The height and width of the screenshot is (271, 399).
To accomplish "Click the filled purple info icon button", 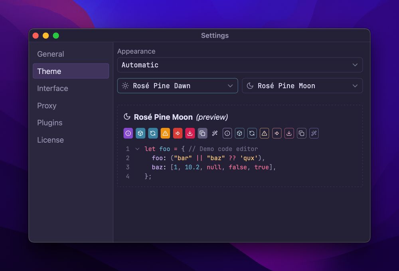I will [128, 133].
